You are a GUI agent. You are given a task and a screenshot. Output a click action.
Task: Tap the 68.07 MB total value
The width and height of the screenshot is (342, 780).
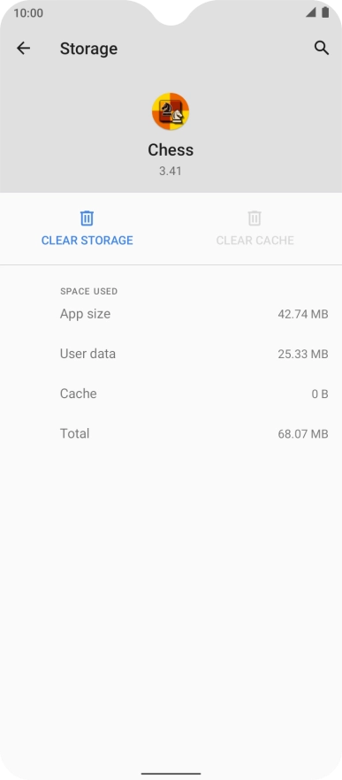[303, 433]
